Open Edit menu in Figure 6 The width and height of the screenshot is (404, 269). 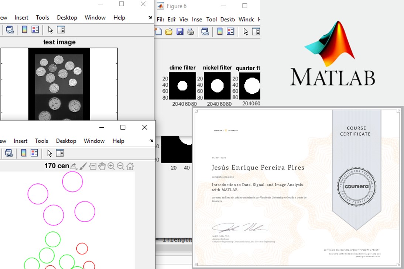click(171, 19)
